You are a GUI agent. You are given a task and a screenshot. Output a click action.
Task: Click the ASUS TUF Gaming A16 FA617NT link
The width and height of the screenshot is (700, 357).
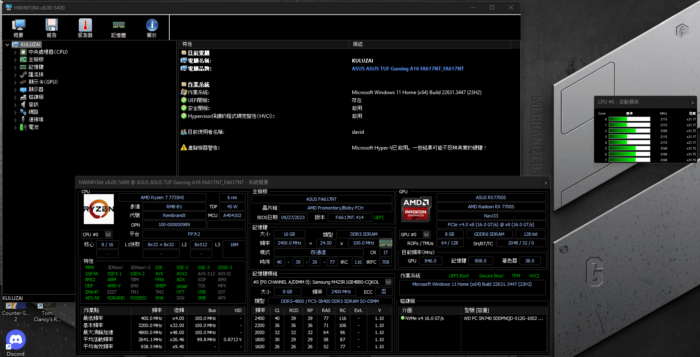[x=408, y=69]
